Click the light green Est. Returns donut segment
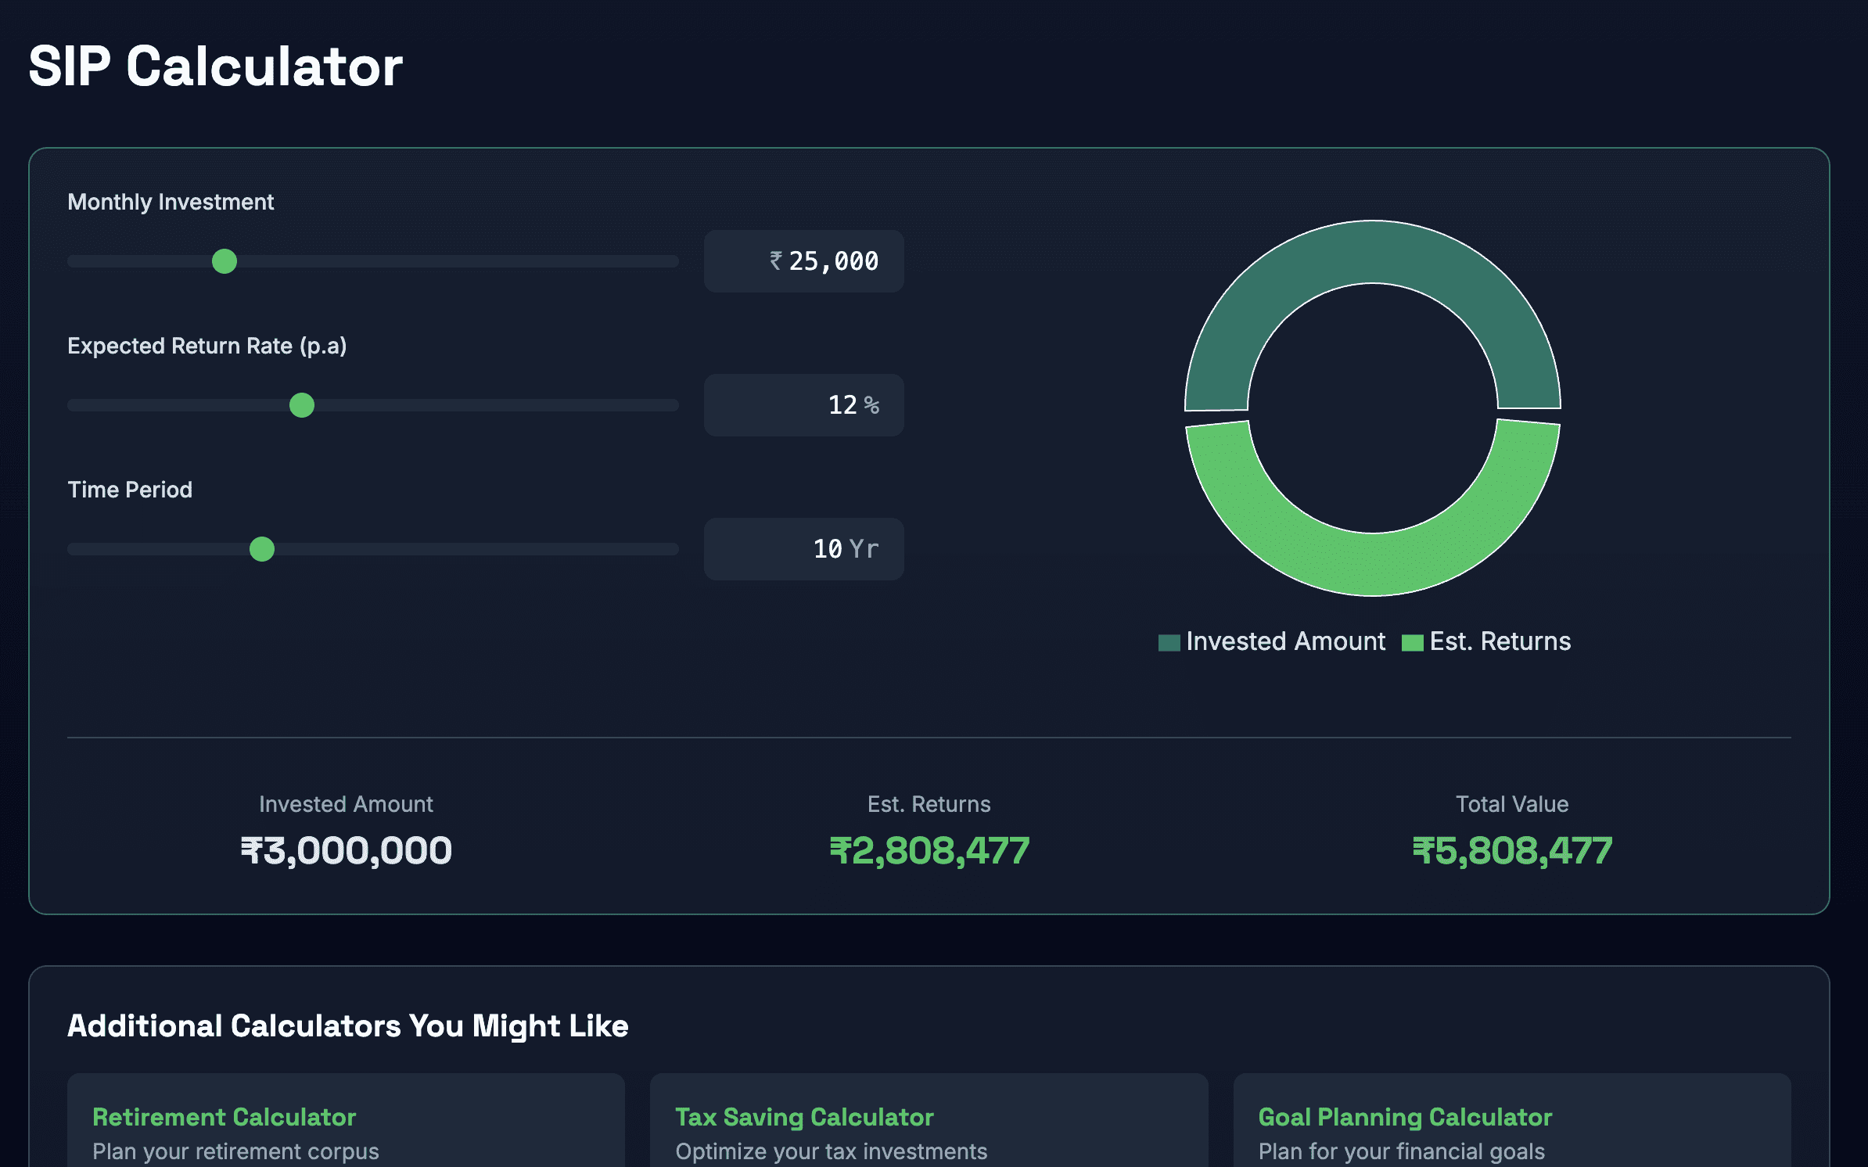Image resolution: width=1868 pixels, height=1167 pixels. click(1373, 565)
